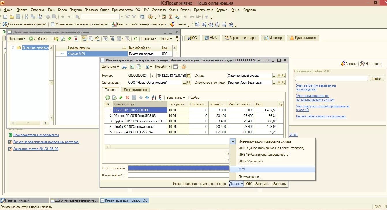387x210 pixels.
Task: Click Add new group folder icon in print forms window
Action: click(x=57, y=39)
